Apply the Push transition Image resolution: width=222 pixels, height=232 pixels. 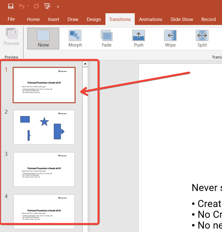(x=138, y=39)
